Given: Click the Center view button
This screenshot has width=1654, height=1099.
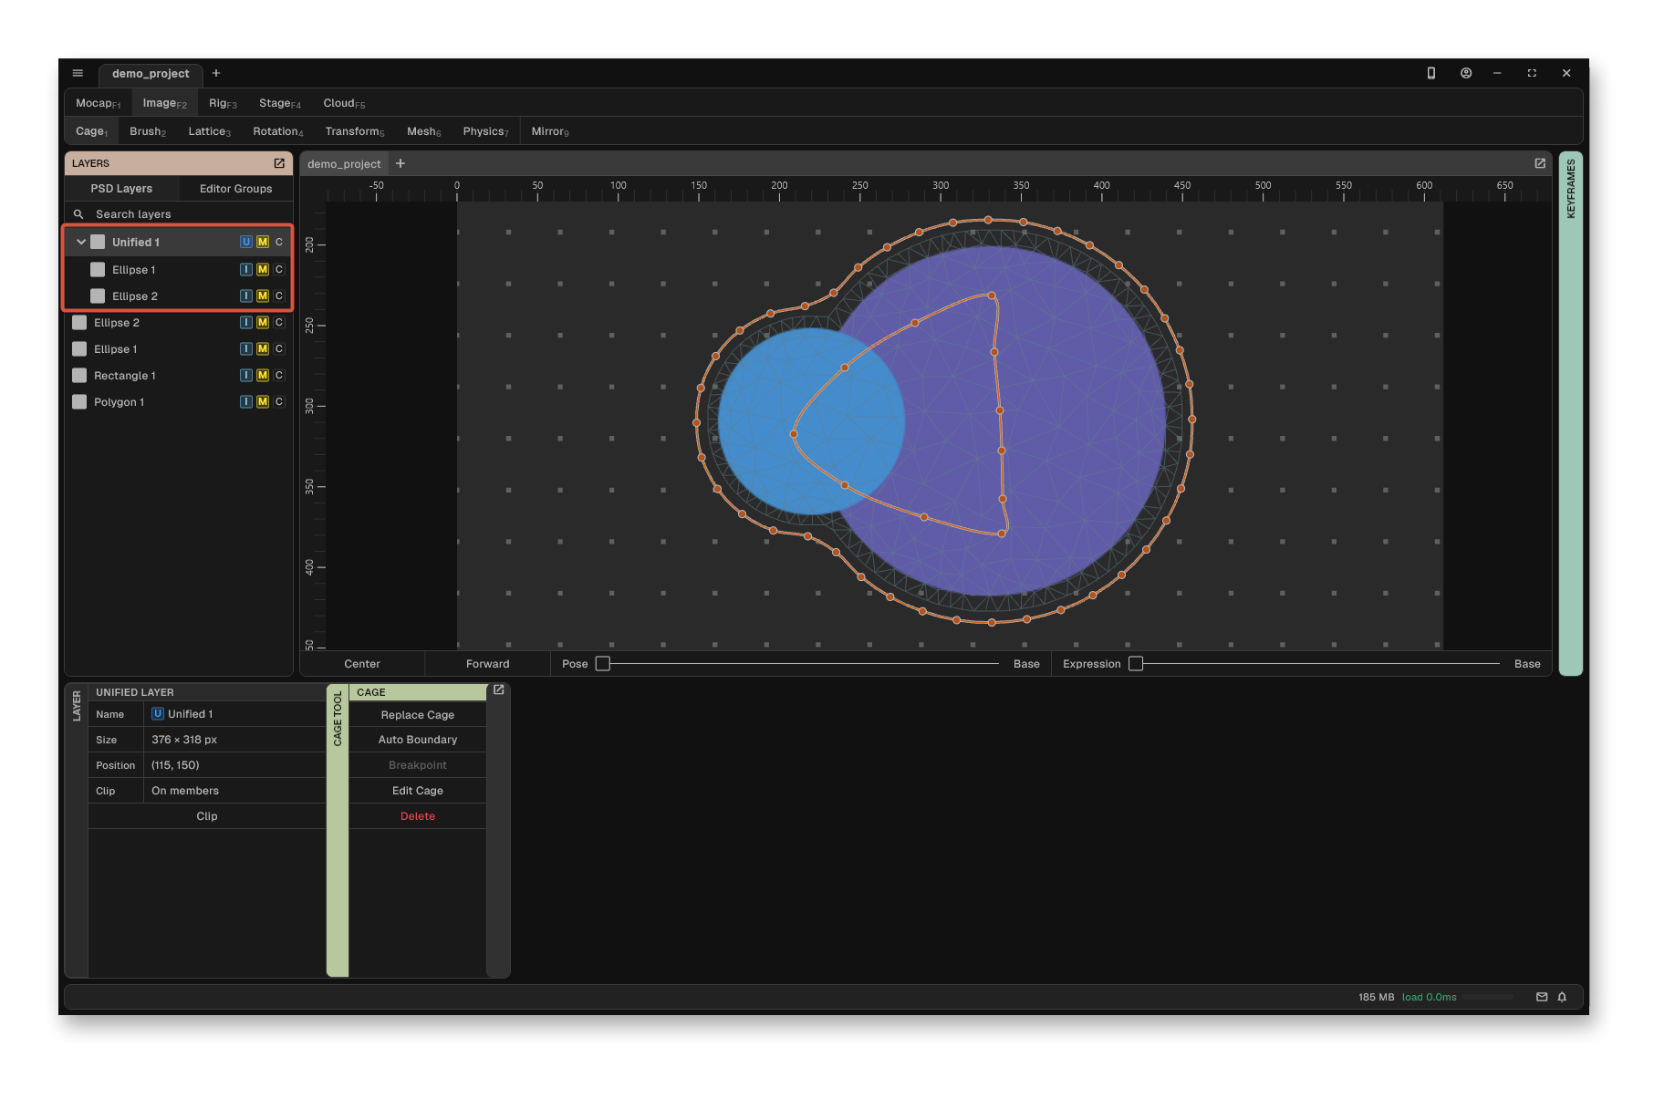Looking at the screenshot, I should coord(362,663).
